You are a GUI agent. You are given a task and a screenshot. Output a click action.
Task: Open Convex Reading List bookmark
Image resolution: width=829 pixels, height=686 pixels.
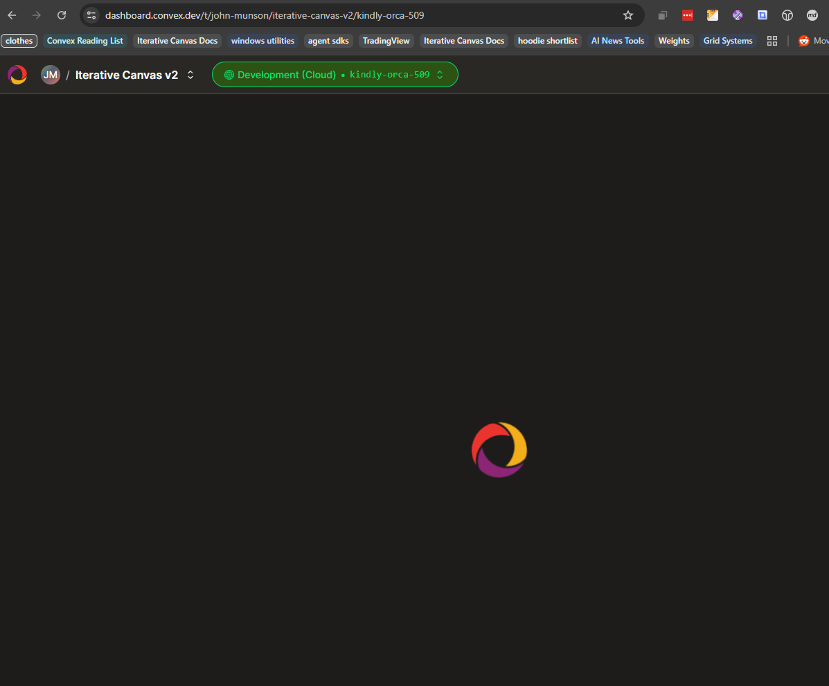[x=84, y=41]
